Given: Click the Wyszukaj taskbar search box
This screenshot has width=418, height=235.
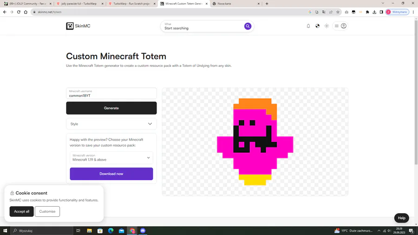Looking at the screenshot, I should [x=42, y=231].
